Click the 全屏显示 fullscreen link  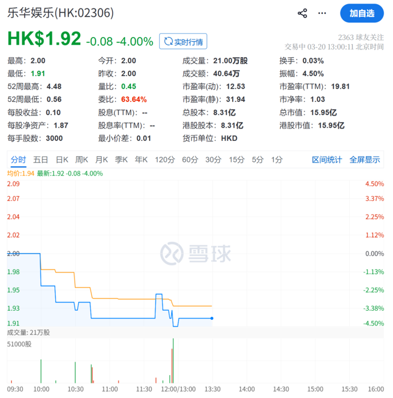pyautogui.click(x=365, y=159)
